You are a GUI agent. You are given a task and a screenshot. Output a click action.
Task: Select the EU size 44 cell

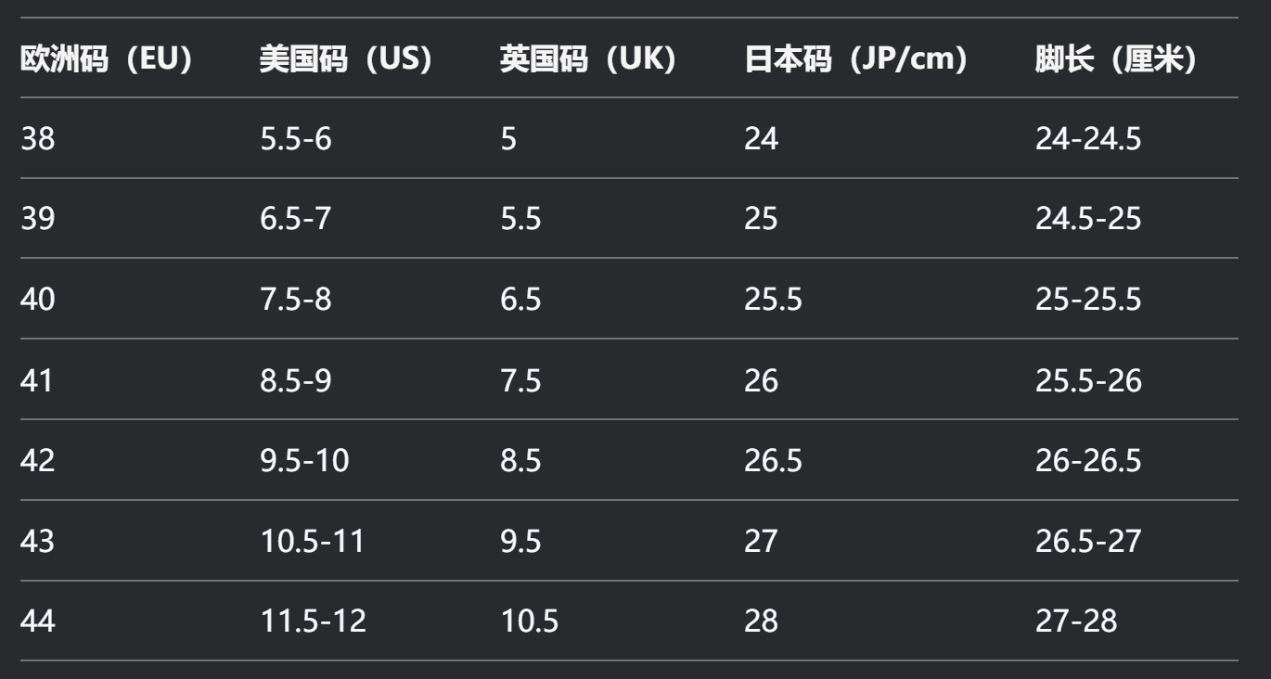click(38, 621)
